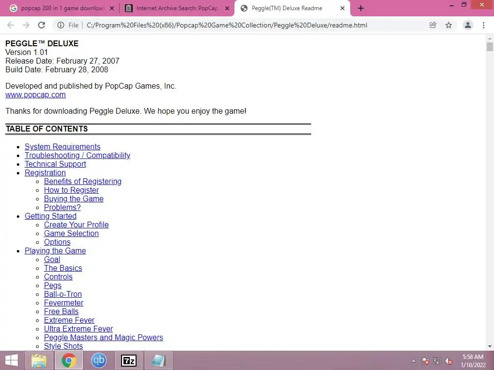
Task: Open the www.popcap.com link
Action: coord(36,95)
